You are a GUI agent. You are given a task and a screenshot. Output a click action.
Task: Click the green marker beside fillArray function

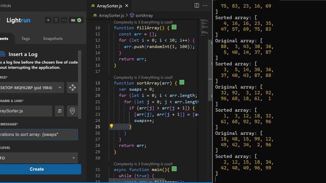[x=174, y=27]
